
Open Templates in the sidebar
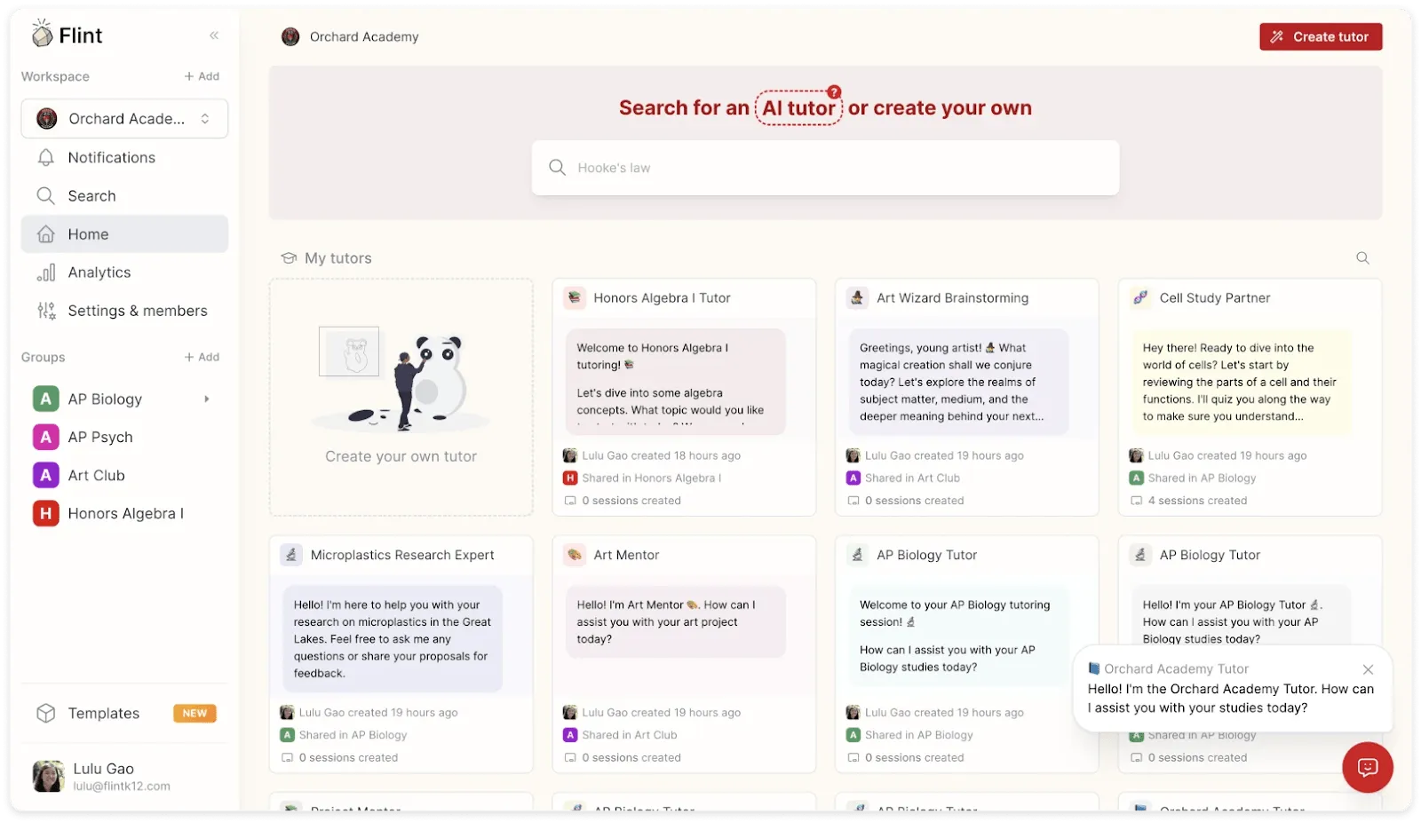pyautogui.click(x=124, y=713)
